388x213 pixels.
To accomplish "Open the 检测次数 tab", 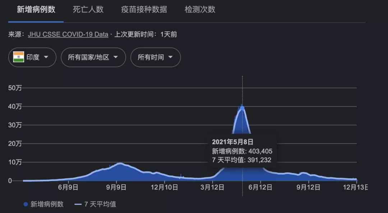I will click(x=200, y=10).
